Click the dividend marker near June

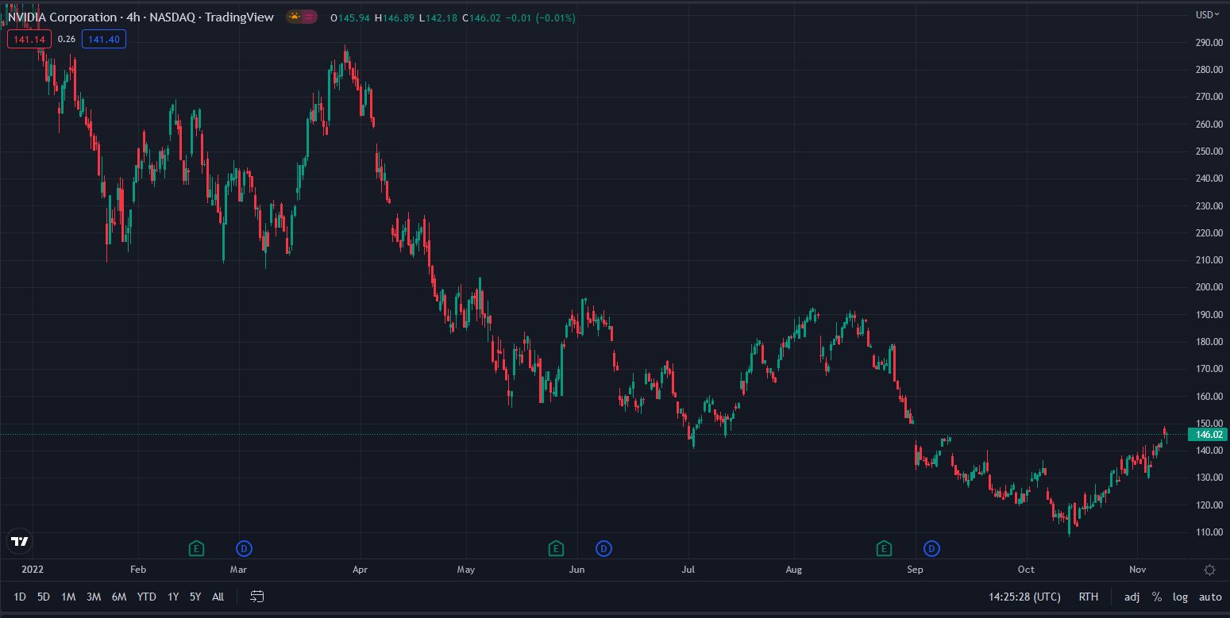coord(603,548)
